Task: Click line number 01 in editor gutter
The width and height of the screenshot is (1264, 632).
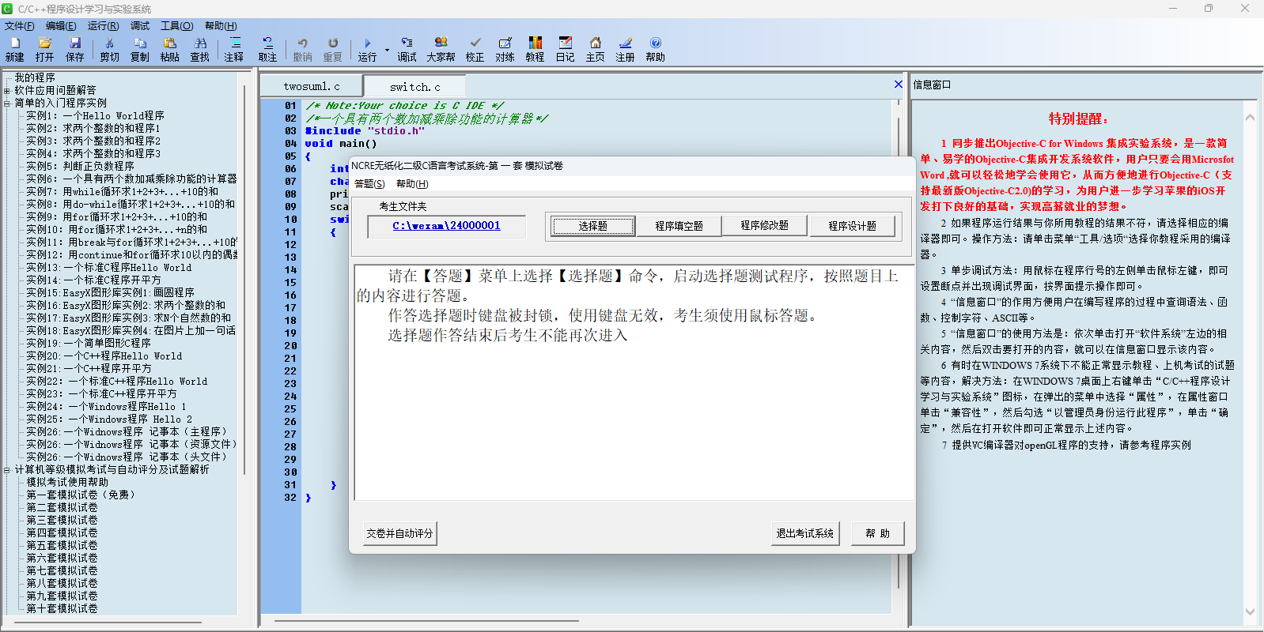Action: tap(290, 106)
